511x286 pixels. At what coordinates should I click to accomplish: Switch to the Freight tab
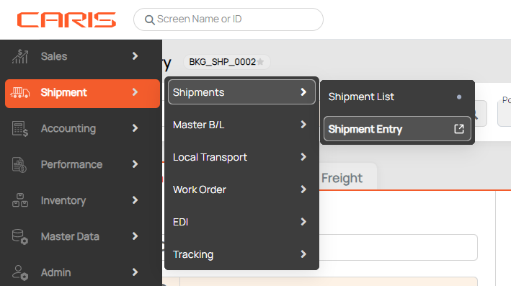click(342, 178)
